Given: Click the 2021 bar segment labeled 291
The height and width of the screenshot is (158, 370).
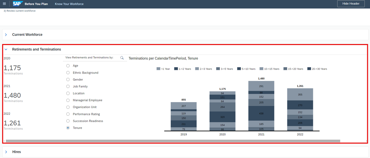Looking at the screenshot, I should point(261,86).
